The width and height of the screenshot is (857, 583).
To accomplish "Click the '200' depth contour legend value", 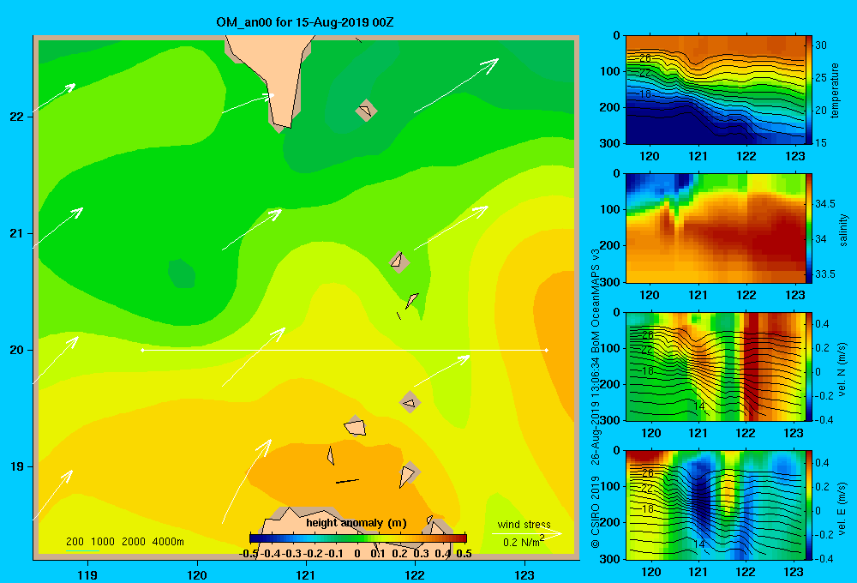I will tap(75, 542).
